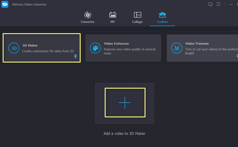Open the MV tab
Image resolution: width=238 pixels, height=147 pixels.
(113, 17)
